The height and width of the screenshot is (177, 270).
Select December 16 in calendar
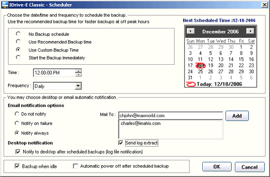(x=251, y=59)
